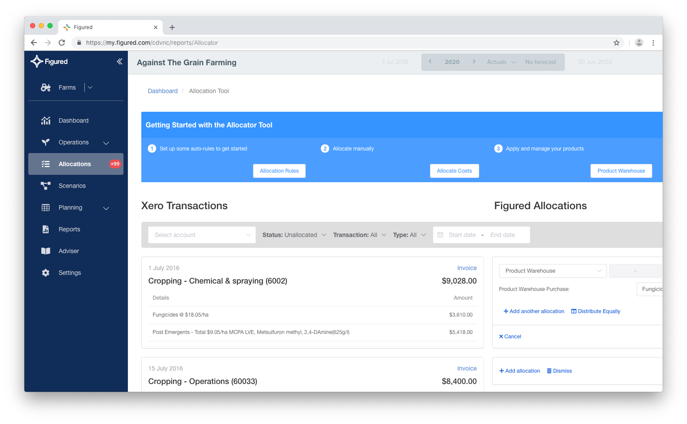687x424 pixels.
Task: Click the Allocate Costs button
Action: click(454, 171)
